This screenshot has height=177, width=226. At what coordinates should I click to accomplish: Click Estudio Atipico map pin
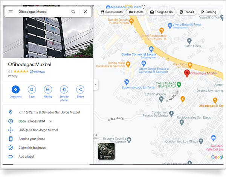tap(161, 99)
